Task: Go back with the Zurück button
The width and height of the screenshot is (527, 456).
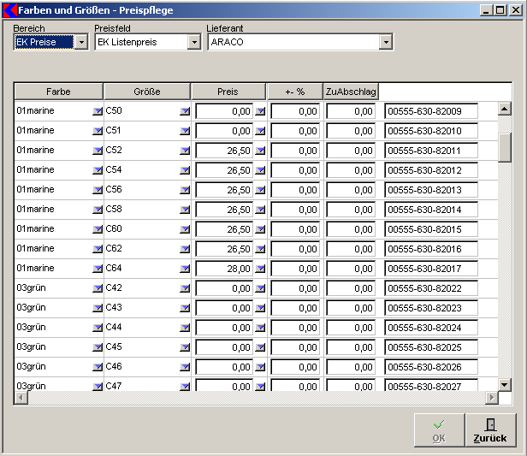Action: click(490, 430)
